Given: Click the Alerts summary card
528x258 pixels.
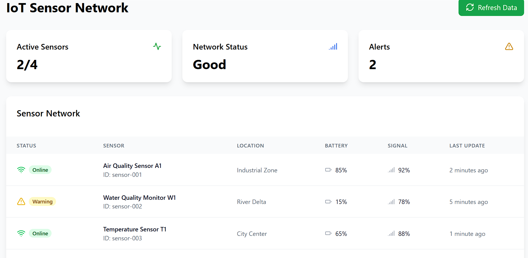Looking at the screenshot, I should pos(441,56).
